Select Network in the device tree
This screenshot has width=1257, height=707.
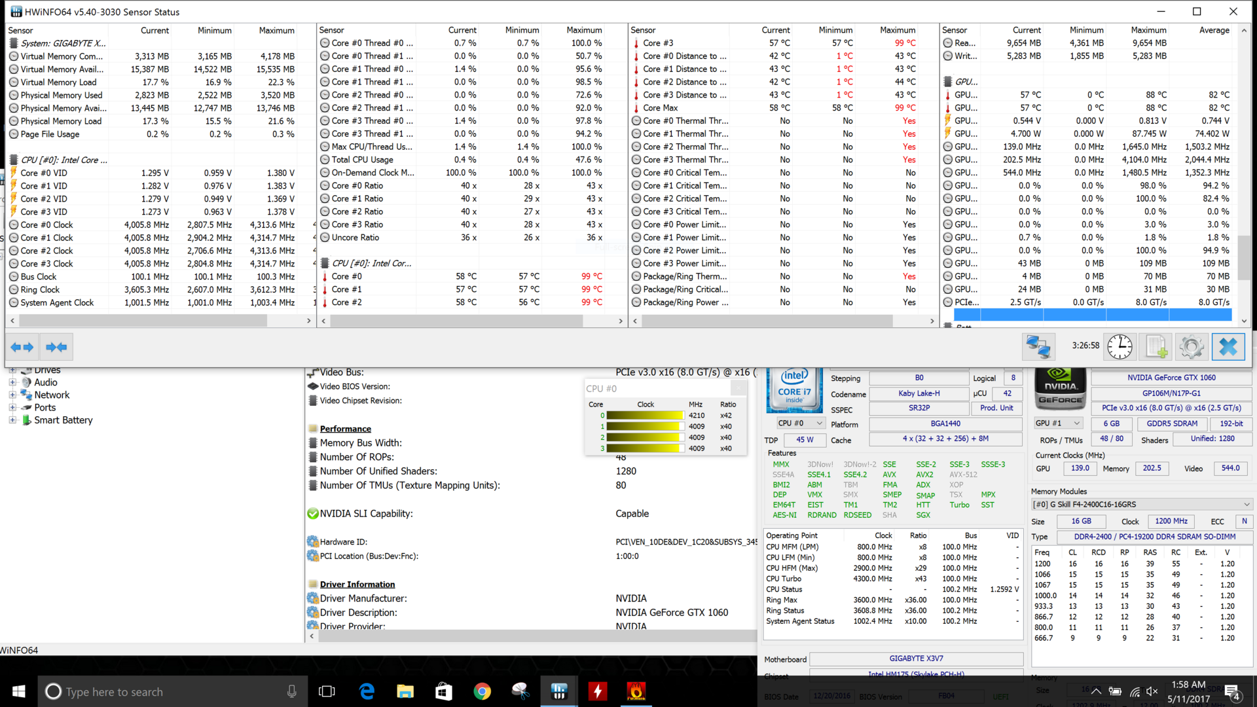point(52,395)
